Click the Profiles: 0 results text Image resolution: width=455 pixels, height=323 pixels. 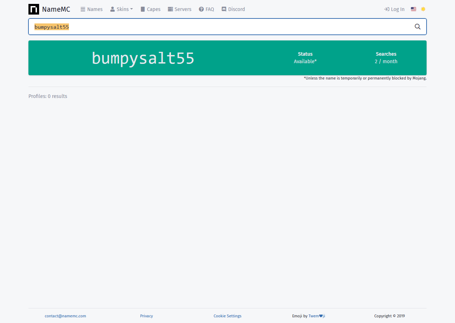pyautogui.click(x=48, y=96)
